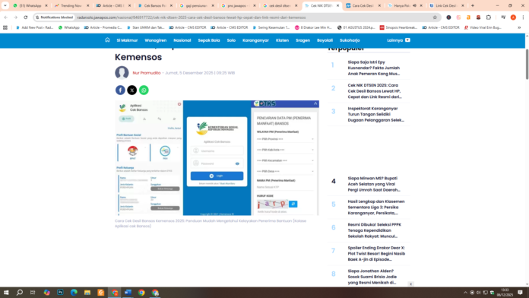Open Sragen nav section
529x298 pixels.
click(303, 40)
